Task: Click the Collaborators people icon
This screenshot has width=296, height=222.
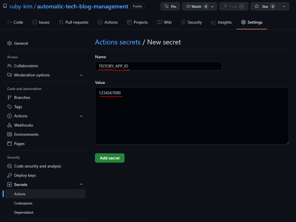Action: coord(10,66)
